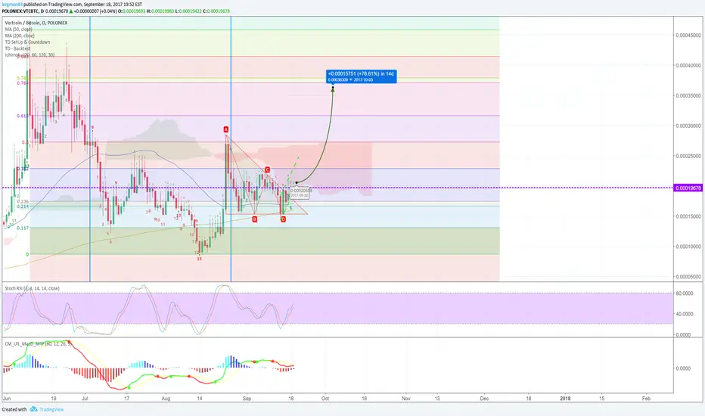Click the 0.00025000 price axis value
Screen dimensions: 705x416
pyautogui.click(x=688, y=156)
